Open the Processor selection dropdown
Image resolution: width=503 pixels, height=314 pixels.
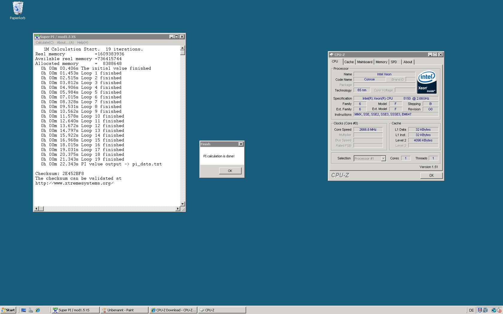point(383,158)
